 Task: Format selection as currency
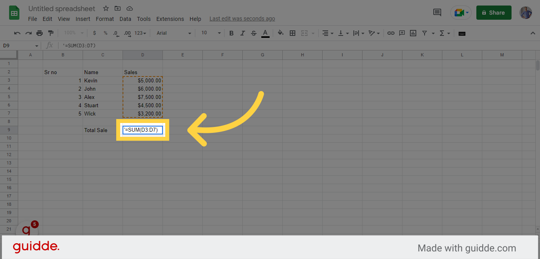pos(94,33)
